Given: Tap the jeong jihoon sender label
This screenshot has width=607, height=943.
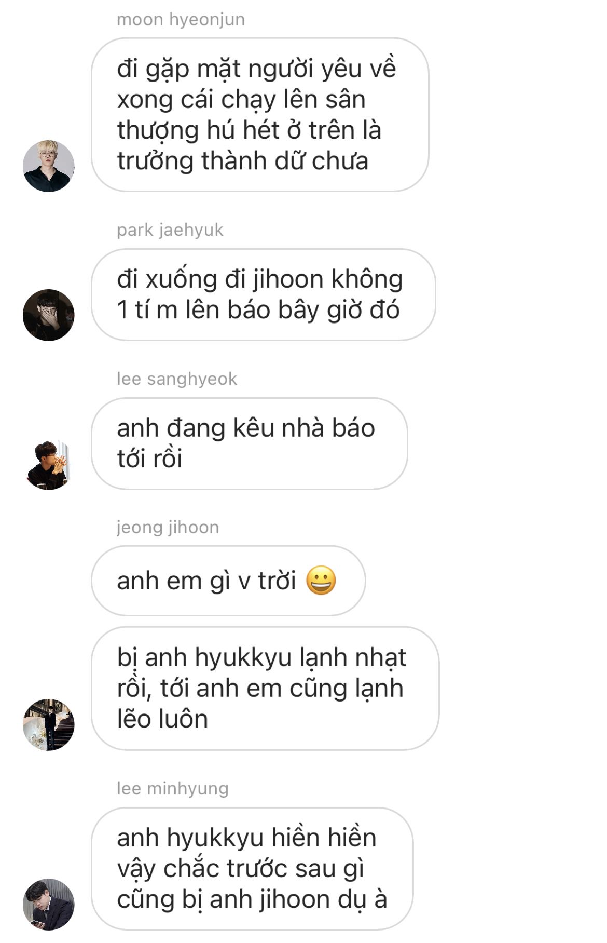Looking at the screenshot, I should coord(168,528).
